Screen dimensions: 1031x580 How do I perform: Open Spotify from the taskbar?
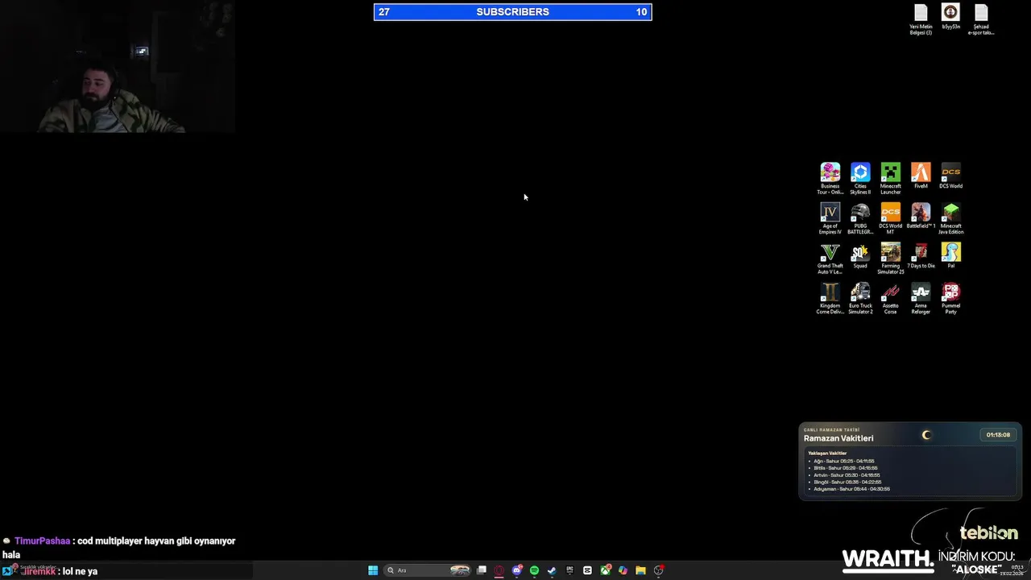coord(534,570)
